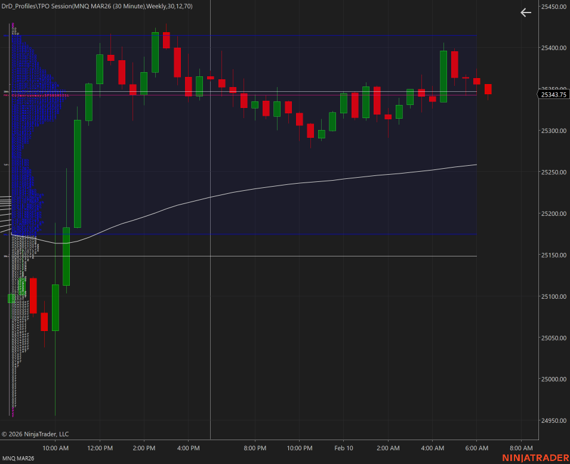This screenshot has width=570, height=464.
Task: Open the MNQ MAR26 chart tab
Action: click(17, 457)
